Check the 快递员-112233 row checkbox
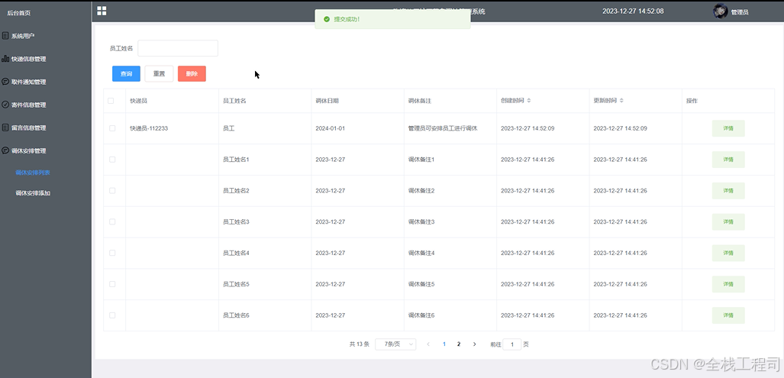The height and width of the screenshot is (378, 784). point(112,128)
